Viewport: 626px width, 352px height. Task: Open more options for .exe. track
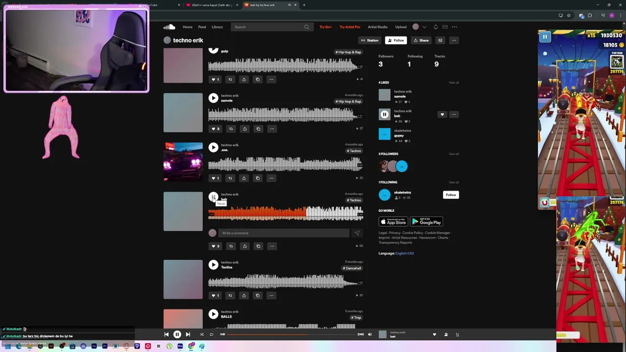point(271,178)
